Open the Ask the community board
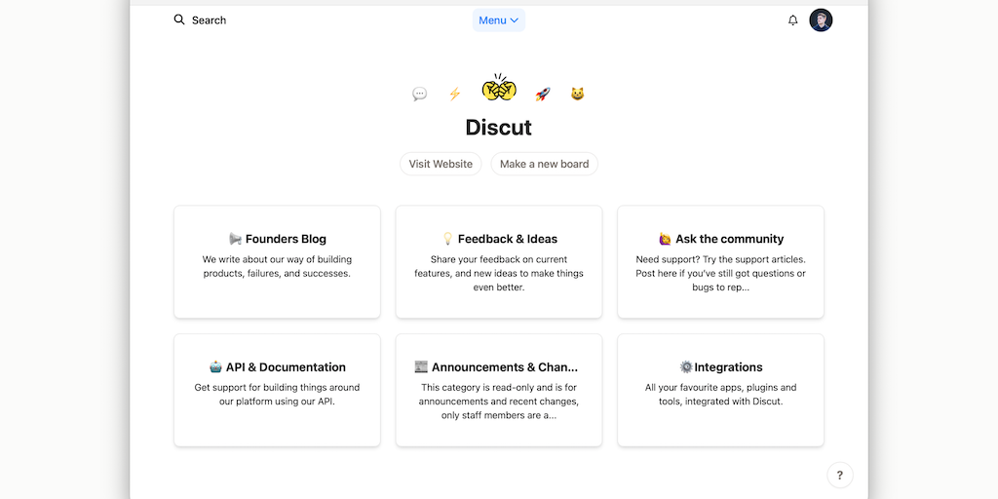 coord(720,261)
